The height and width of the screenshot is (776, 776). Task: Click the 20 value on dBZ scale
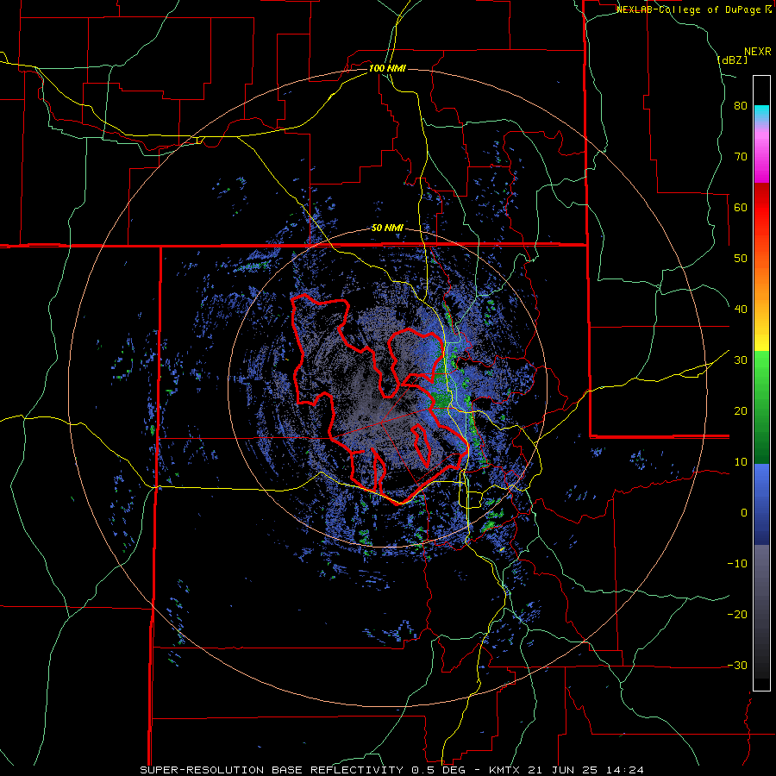pos(741,410)
